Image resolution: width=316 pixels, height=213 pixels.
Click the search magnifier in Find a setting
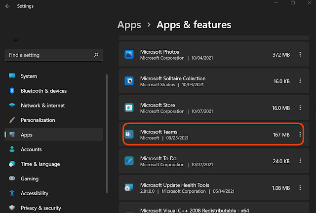(x=96, y=55)
